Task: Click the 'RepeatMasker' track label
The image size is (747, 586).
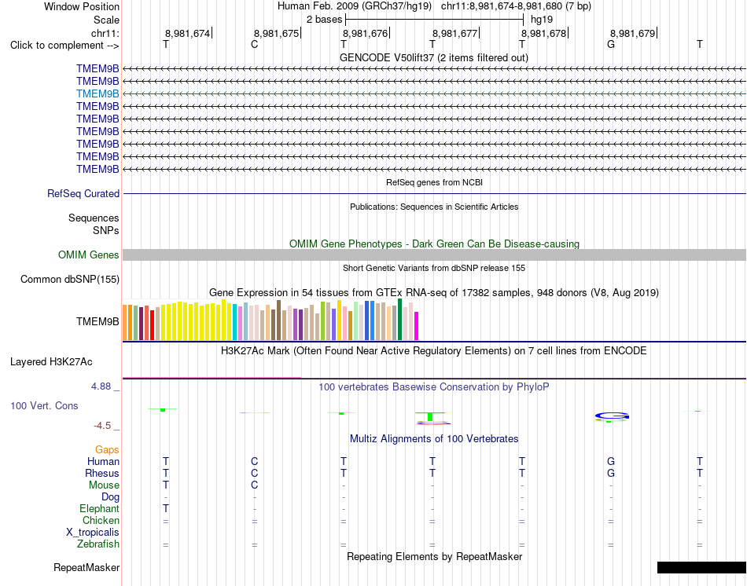Action: click(x=86, y=567)
